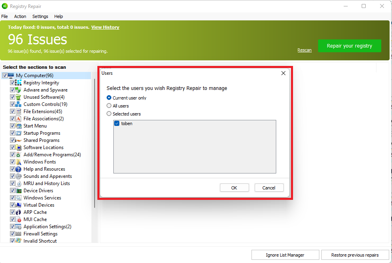Screen dimensions: 392x263
Task: Click the View History link
Action: [x=105, y=27]
